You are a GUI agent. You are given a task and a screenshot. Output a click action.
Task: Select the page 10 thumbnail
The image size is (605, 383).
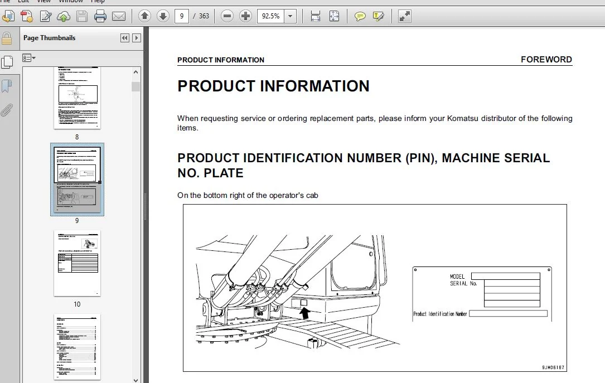click(x=77, y=264)
